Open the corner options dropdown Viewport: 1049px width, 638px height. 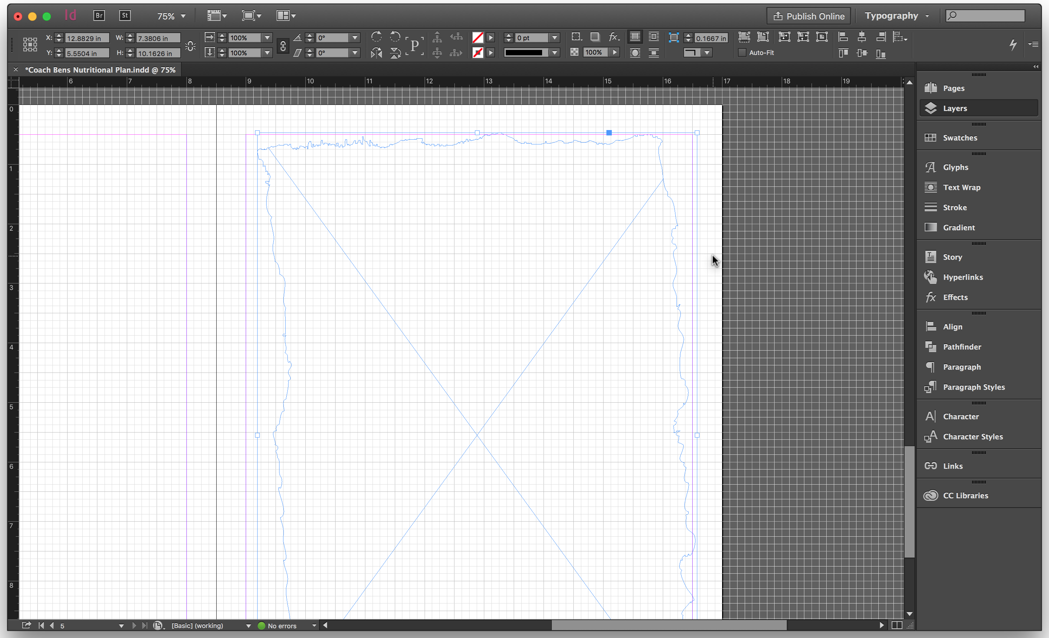pos(707,53)
